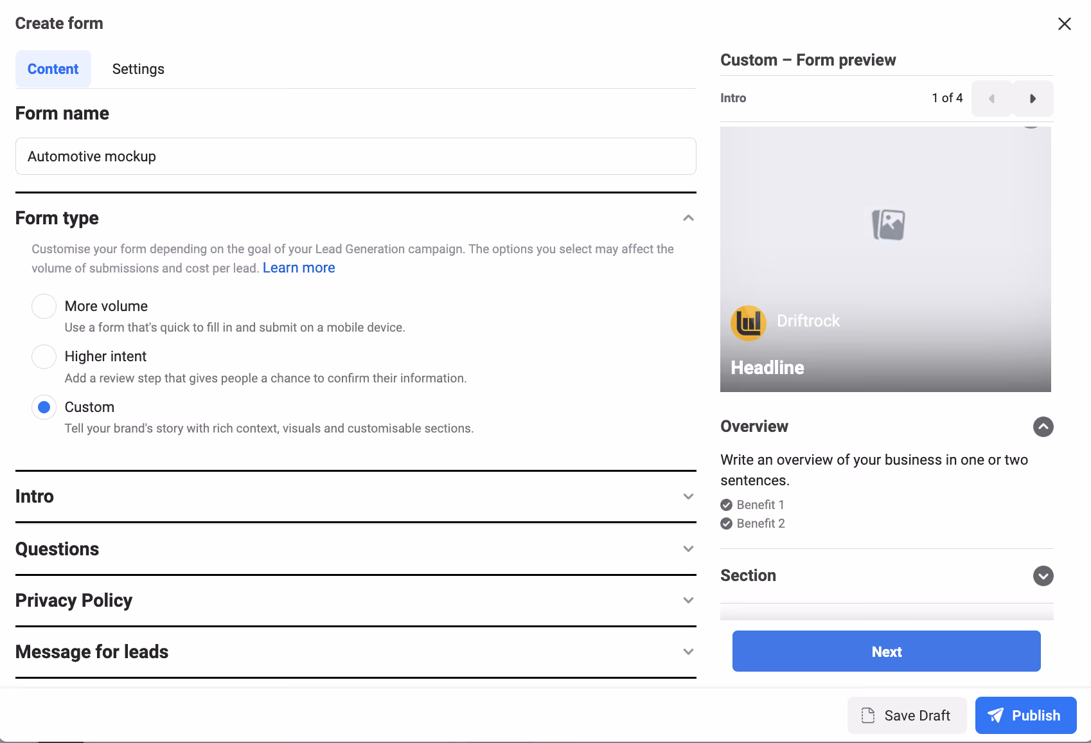
Task: Click the Benefit 2 checkmark icon
Action: point(726,524)
